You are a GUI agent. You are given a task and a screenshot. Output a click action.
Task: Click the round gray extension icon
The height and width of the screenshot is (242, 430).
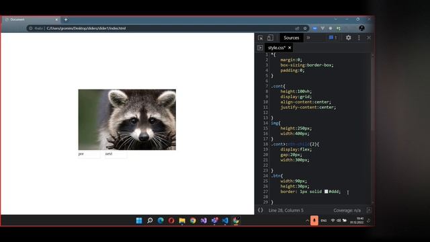[x=331, y=28]
